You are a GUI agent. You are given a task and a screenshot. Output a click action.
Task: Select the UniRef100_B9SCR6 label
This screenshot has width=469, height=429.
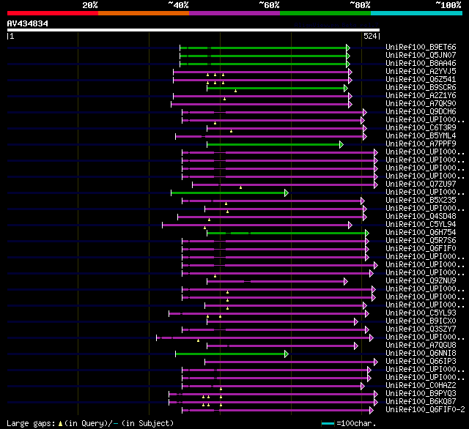(x=421, y=87)
